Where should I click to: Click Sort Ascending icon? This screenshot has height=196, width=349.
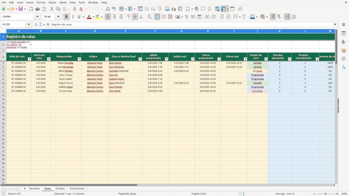(x=147, y=9)
